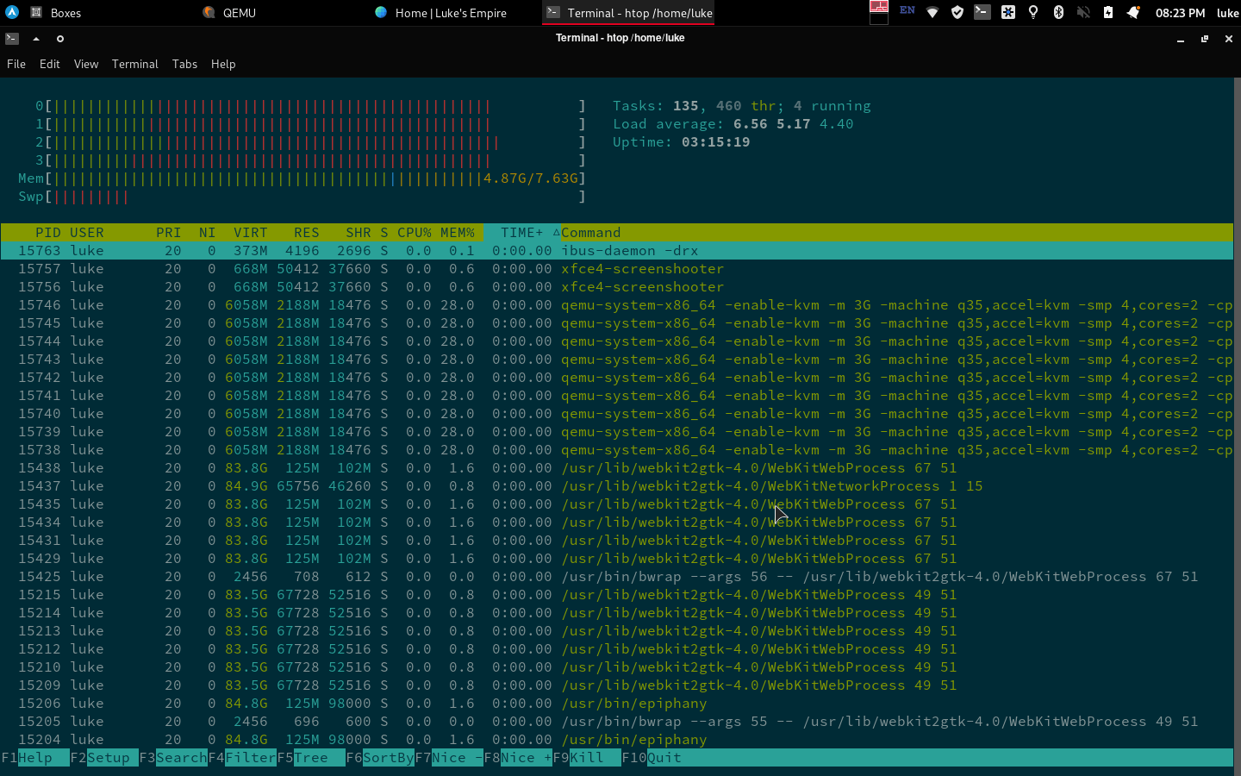Sort by the PRI column header
Viewport: 1241px width, 776px height.
(x=169, y=233)
